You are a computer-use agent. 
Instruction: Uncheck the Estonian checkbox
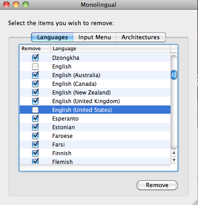[35, 127]
